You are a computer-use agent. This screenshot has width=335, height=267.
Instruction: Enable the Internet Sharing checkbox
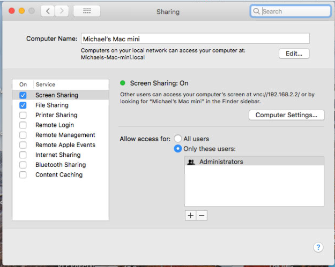click(23, 155)
